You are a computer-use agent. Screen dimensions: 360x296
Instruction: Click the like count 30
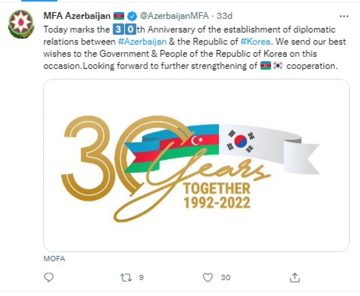click(225, 277)
